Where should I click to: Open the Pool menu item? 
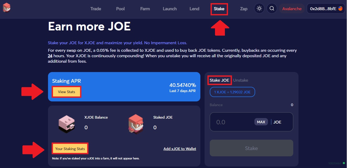(121, 9)
